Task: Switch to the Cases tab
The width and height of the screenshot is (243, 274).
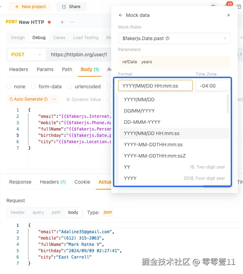Action: 59,38
